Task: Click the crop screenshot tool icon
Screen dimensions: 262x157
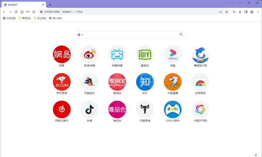Action: (x=234, y=12)
